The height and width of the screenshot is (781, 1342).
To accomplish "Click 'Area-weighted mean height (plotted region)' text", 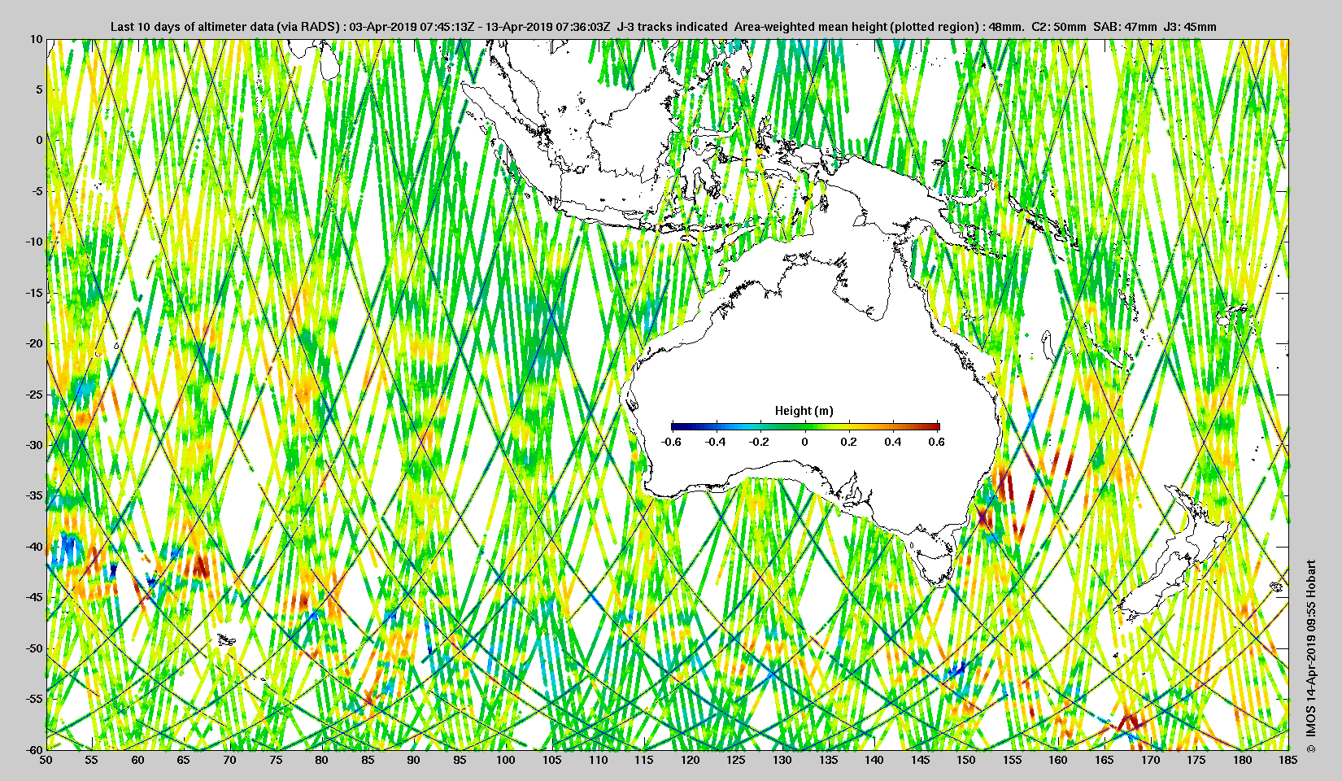I will click(x=856, y=26).
